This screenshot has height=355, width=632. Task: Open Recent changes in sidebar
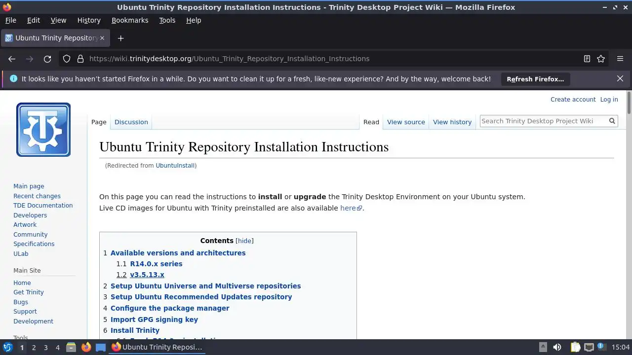pos(37,196)
